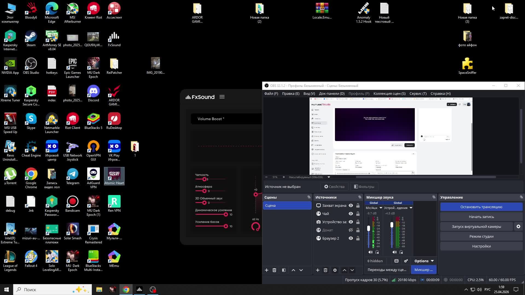Open source properties gear in Sources panel

pyautogui.click(x=335, y=270)
